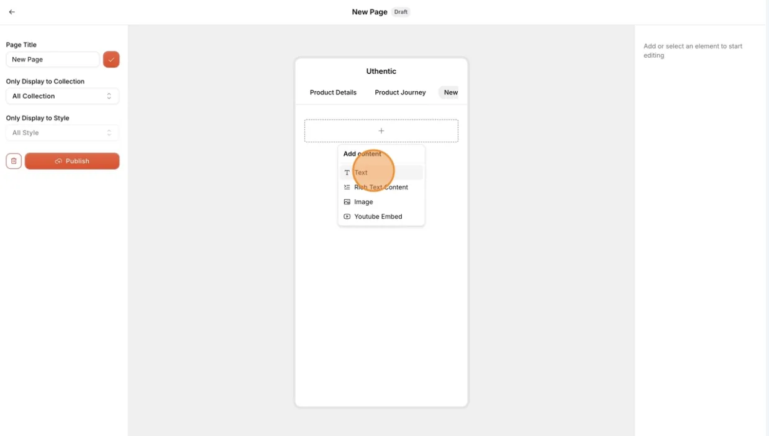Select the New tab in preview

click(x=450, y=93)
